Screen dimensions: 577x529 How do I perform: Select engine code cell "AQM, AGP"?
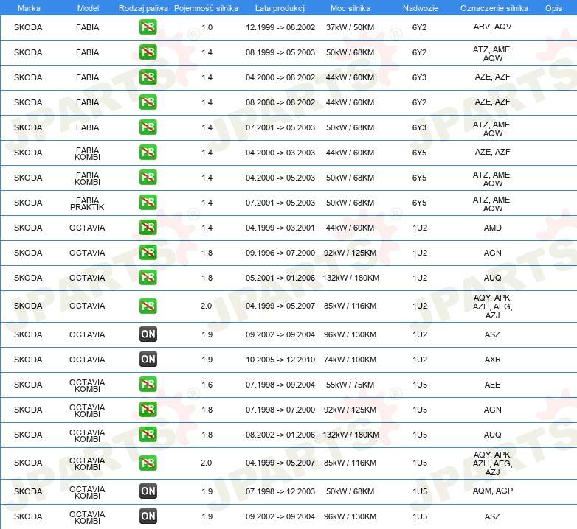coord(492,491)
